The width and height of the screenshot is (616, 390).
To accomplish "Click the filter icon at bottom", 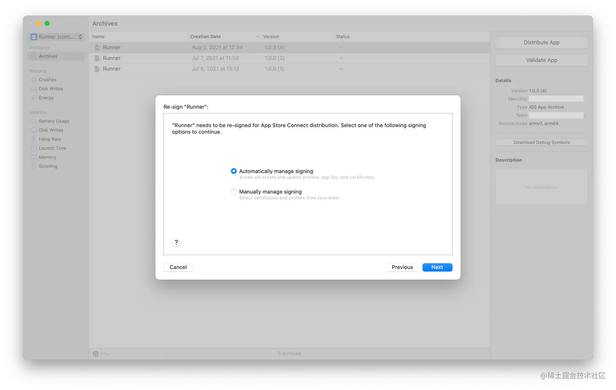I will tap(96, 354).
